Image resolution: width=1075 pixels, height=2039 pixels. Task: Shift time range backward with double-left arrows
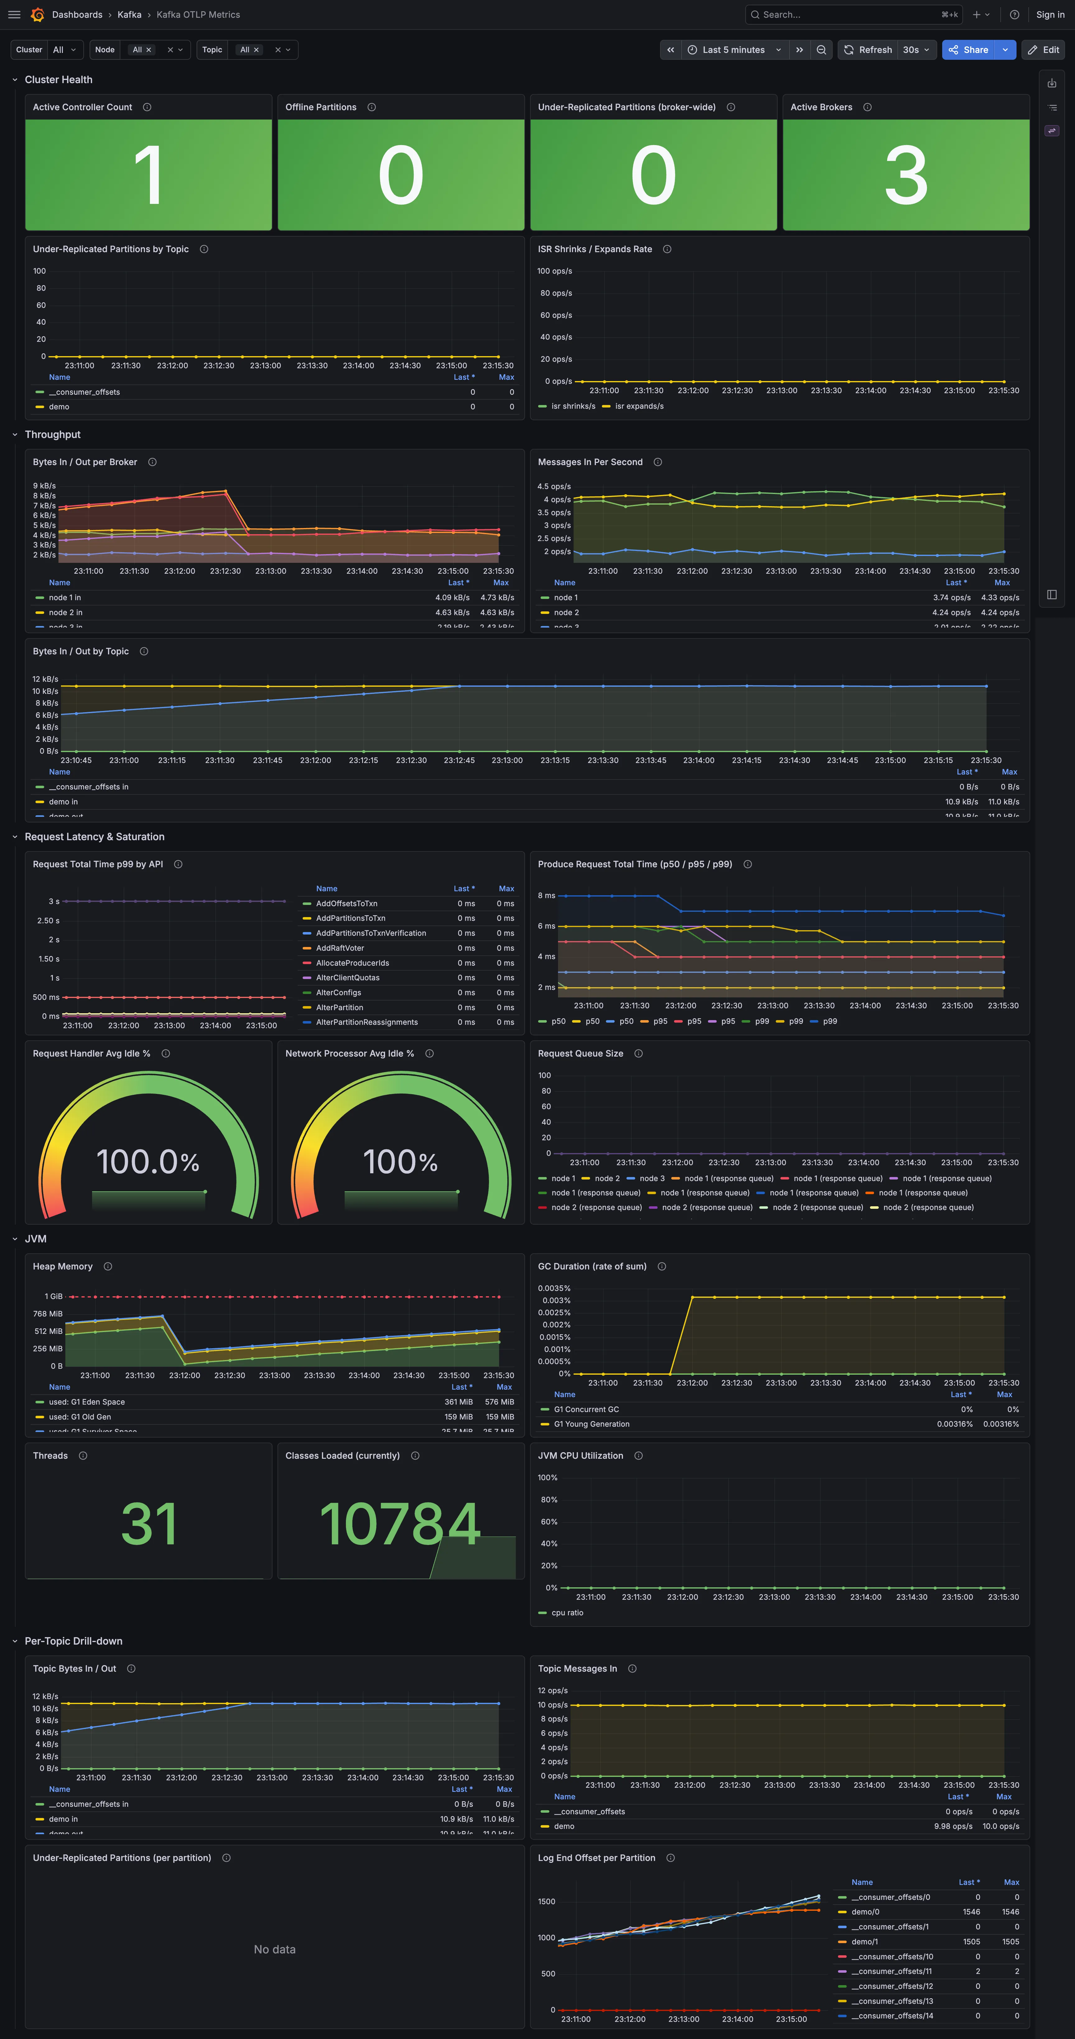click(671, 50)
